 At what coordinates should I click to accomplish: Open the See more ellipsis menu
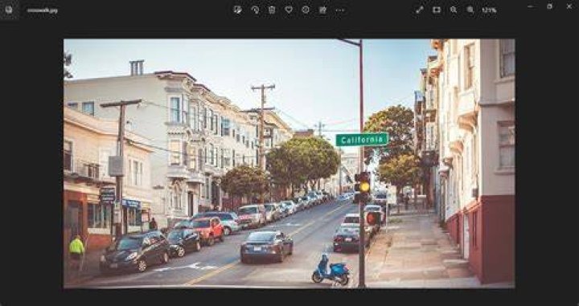click(x=340, y=10)
